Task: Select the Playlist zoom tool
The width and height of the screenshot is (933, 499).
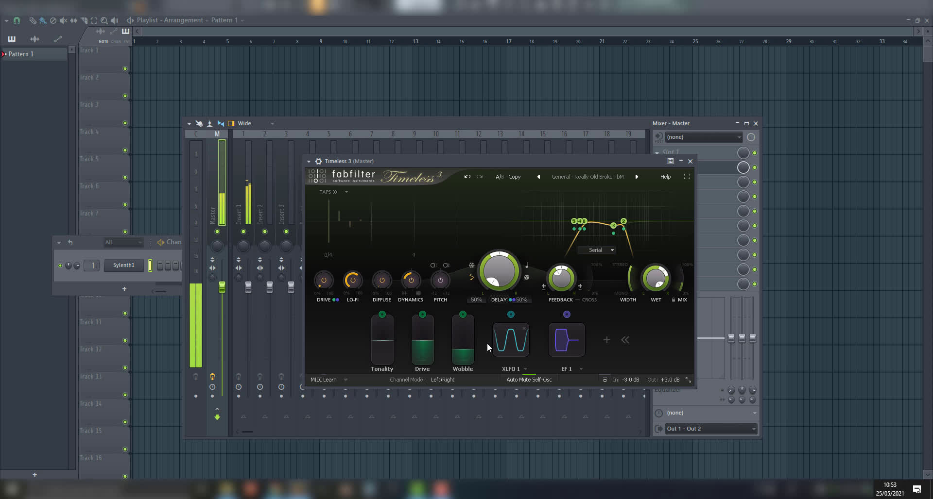Action: pos(104,20)
